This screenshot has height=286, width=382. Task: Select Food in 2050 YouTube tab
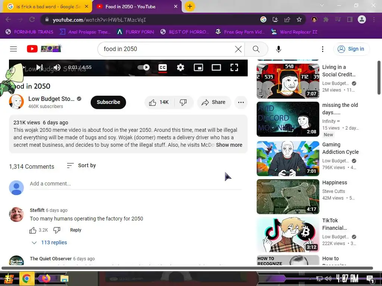click(137, 7)
